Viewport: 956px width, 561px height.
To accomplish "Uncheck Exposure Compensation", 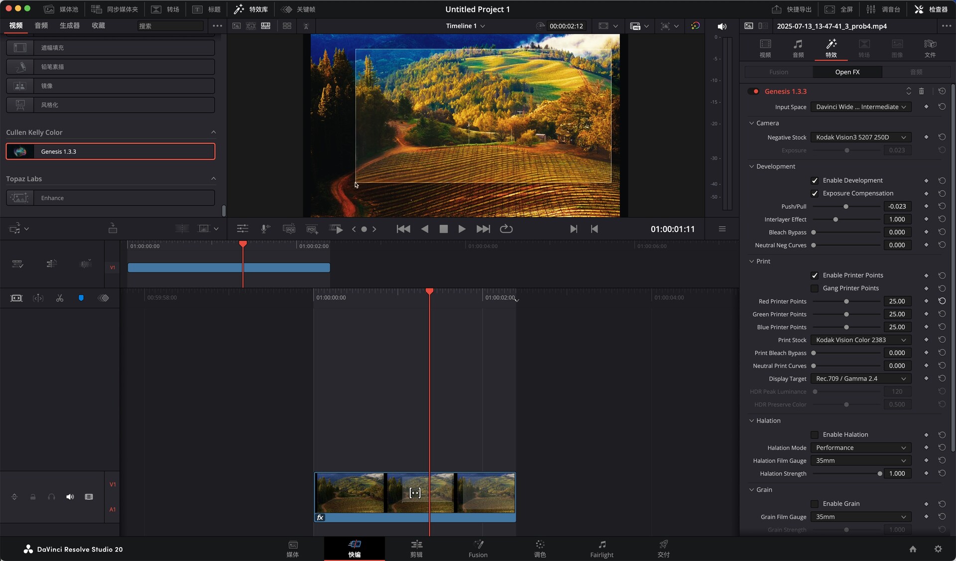I will [815, 193].
